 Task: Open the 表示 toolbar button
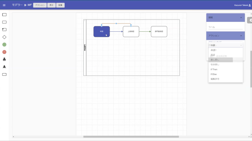(51, 5)
